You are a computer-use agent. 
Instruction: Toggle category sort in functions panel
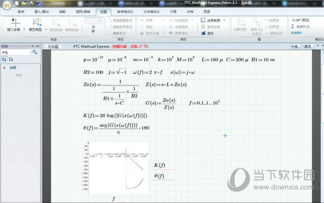coord(4,59)
